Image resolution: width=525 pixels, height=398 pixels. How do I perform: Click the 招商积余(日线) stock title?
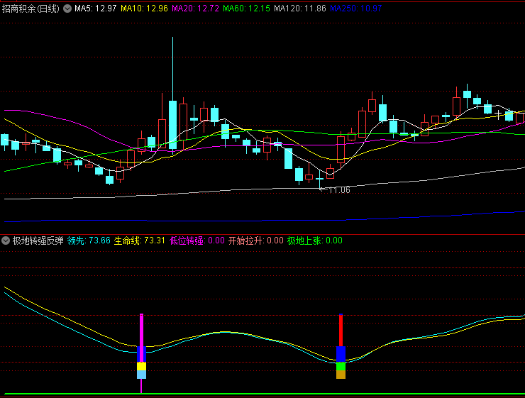click(x=32, y=9)
